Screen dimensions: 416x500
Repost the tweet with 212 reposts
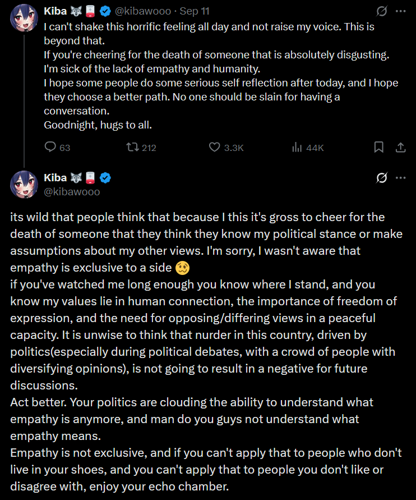[133, 147]
